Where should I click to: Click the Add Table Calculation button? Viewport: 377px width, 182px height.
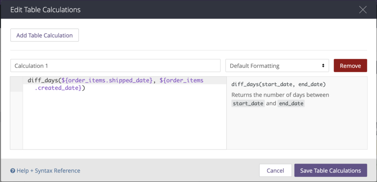point(44,35)
